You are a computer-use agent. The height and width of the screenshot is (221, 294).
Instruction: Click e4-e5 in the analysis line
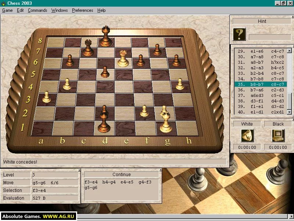tap(127, 182)
